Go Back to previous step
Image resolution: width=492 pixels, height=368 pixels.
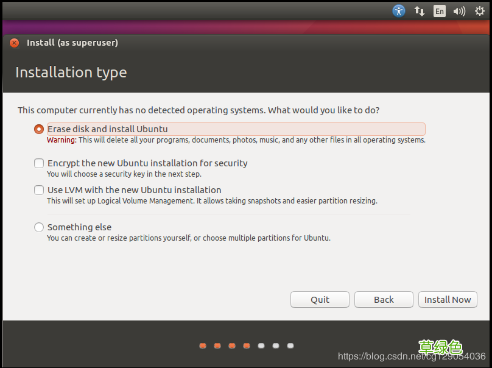click(x=384, y=300)
